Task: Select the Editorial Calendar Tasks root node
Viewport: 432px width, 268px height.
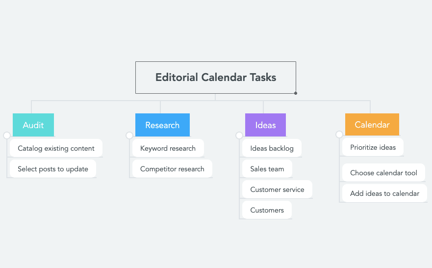Action: (x=216, y=78)
